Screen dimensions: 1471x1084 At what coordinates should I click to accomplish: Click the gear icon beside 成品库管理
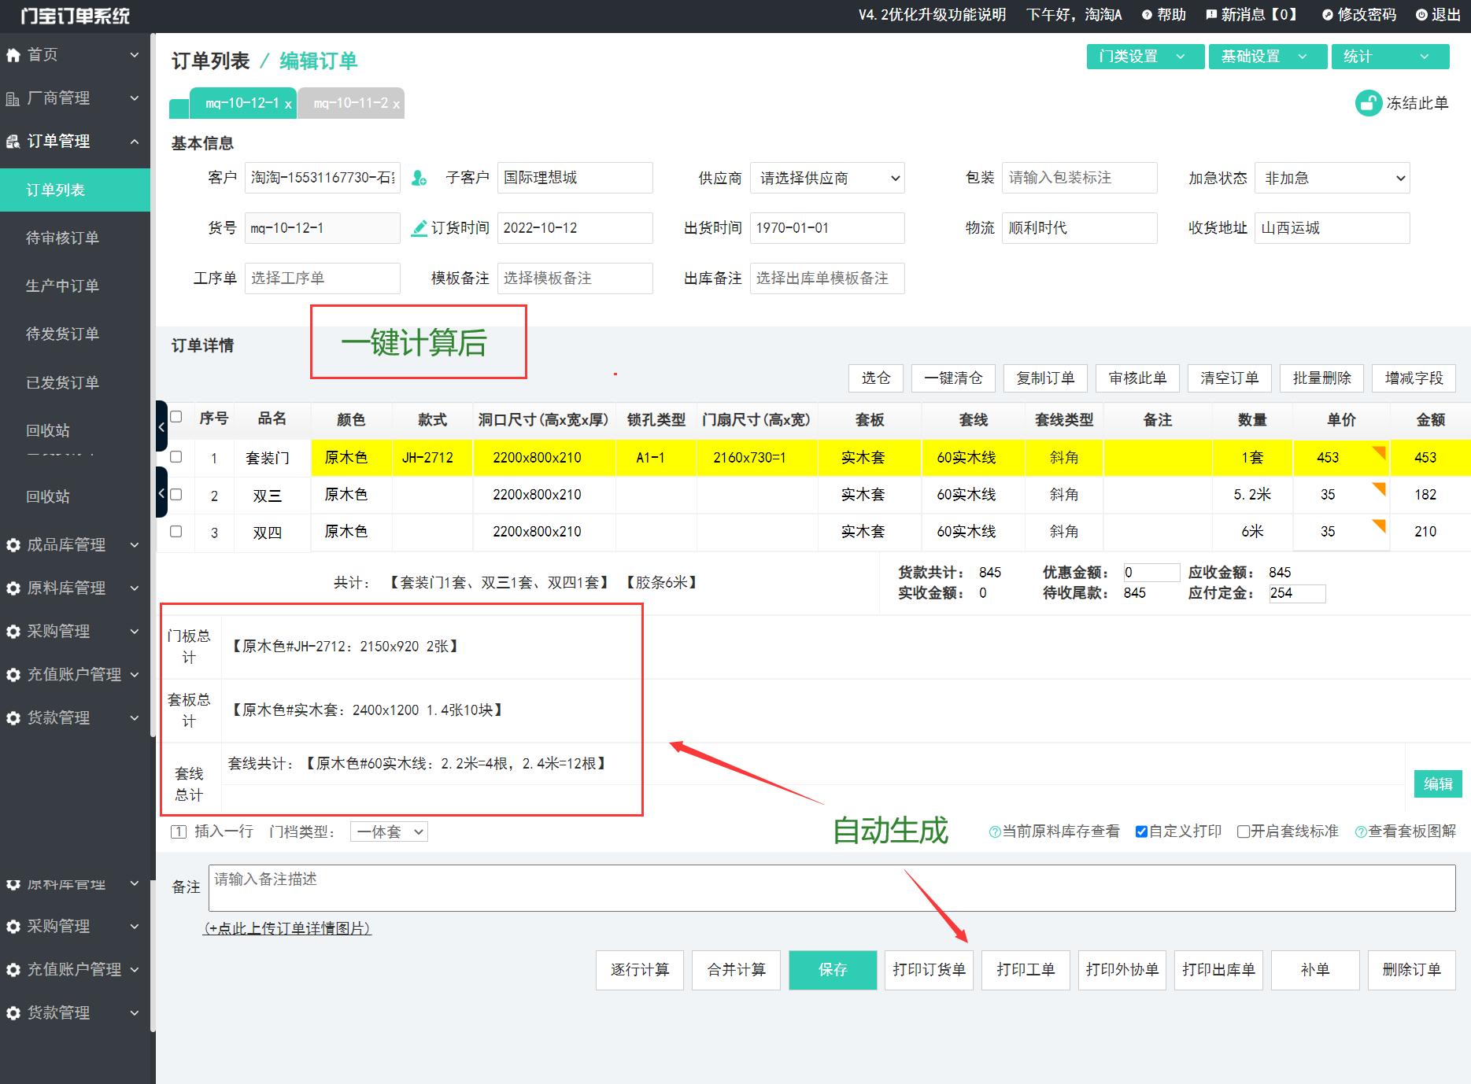[13, 545]
